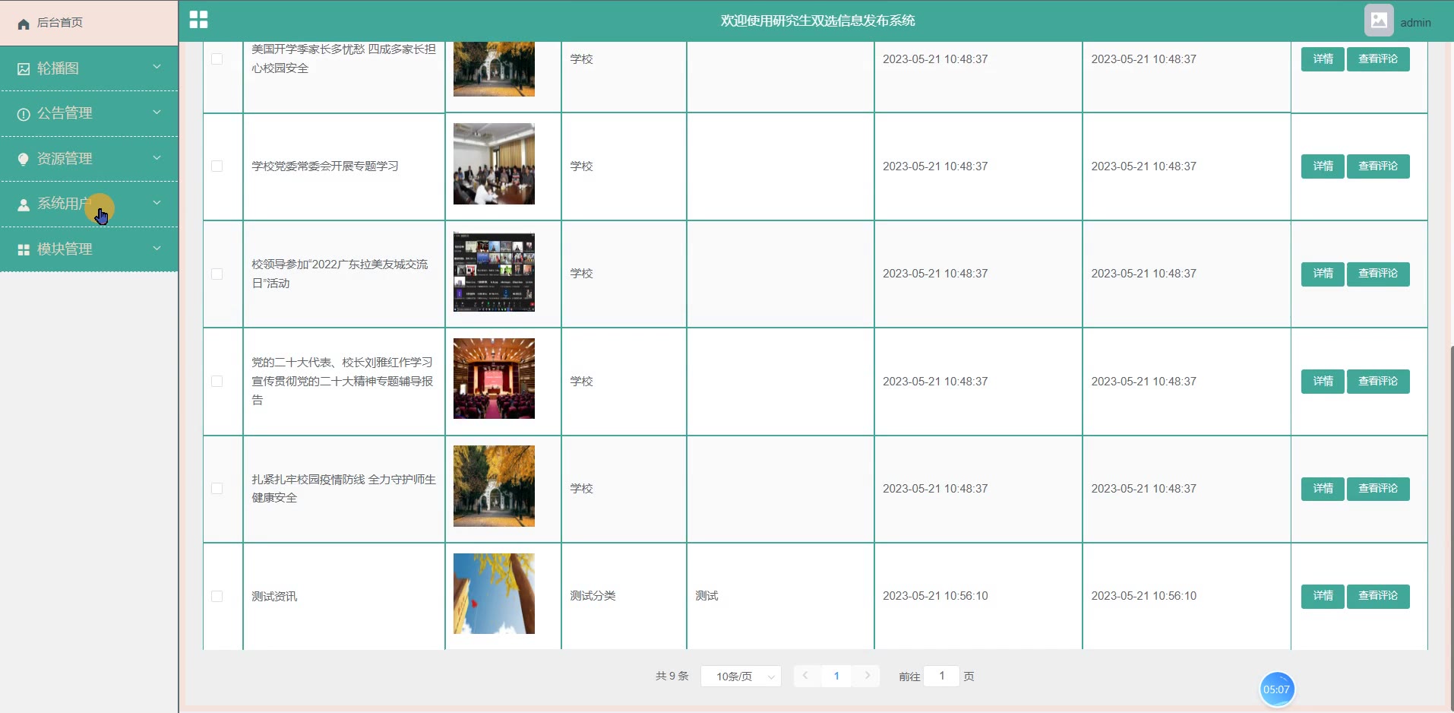View comments for 学校党委常委会开展专题学习
This screenshot has width=1454, height=713.
click(x=1378, y=166)
